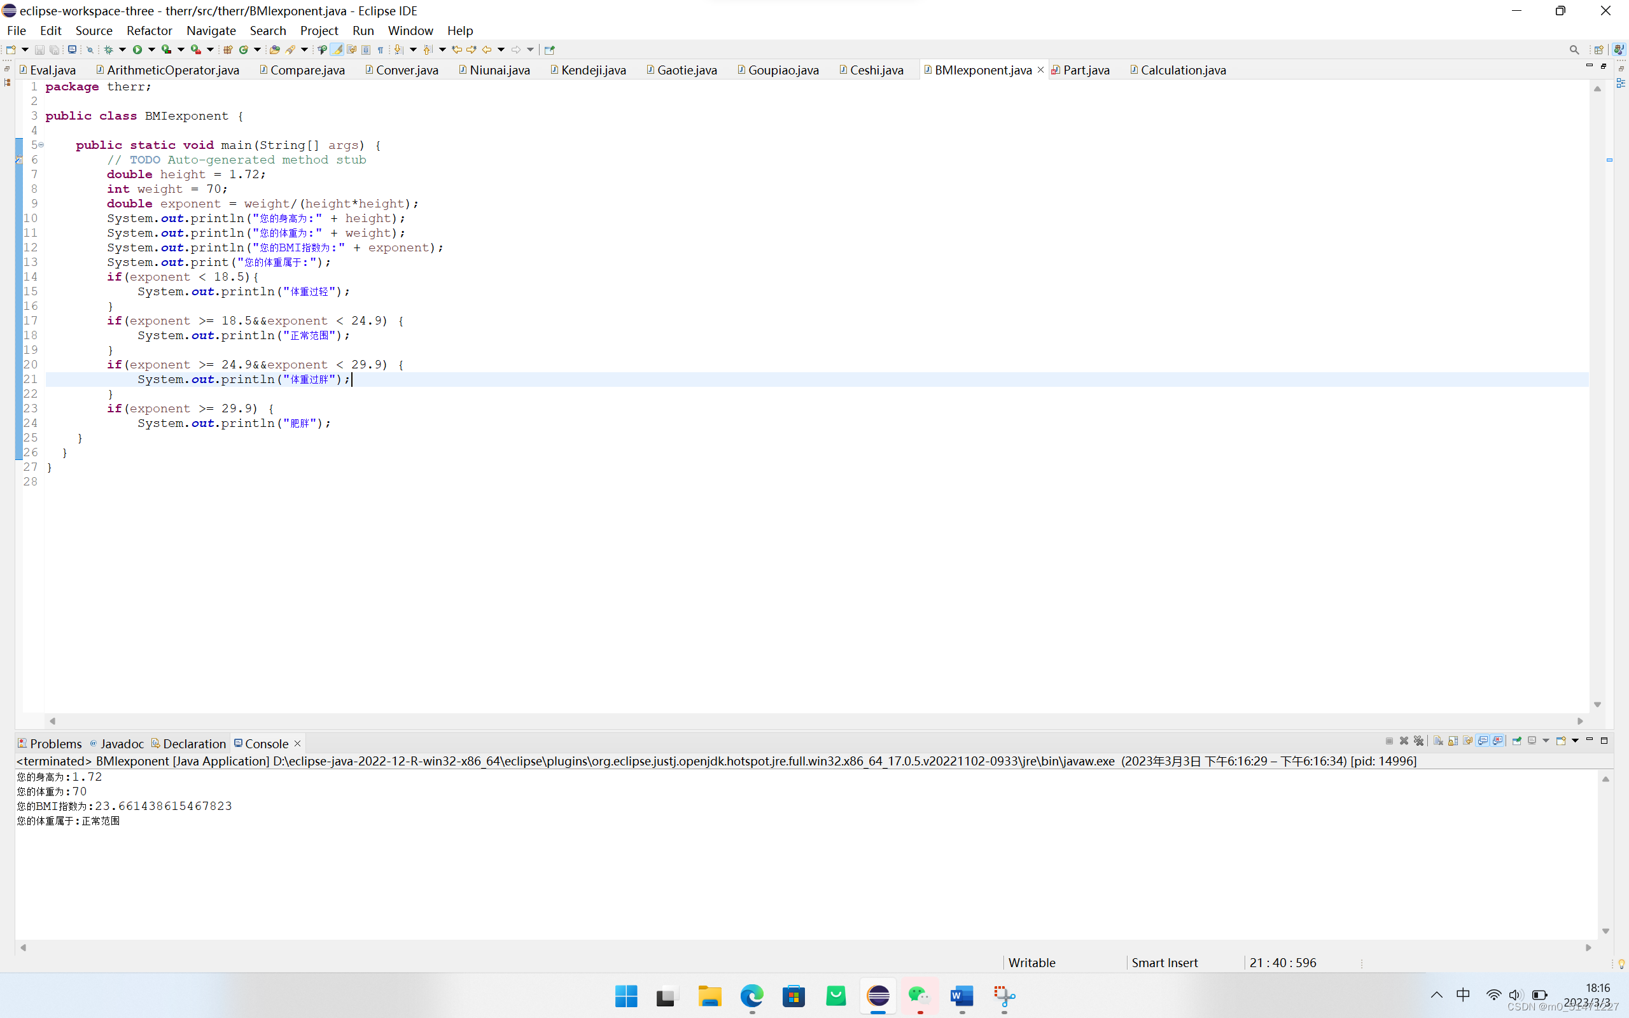This screenshot has width=1629, height=1018.
Task: Switch to the Calculation.java editor tab
Action: (1183, 70)
